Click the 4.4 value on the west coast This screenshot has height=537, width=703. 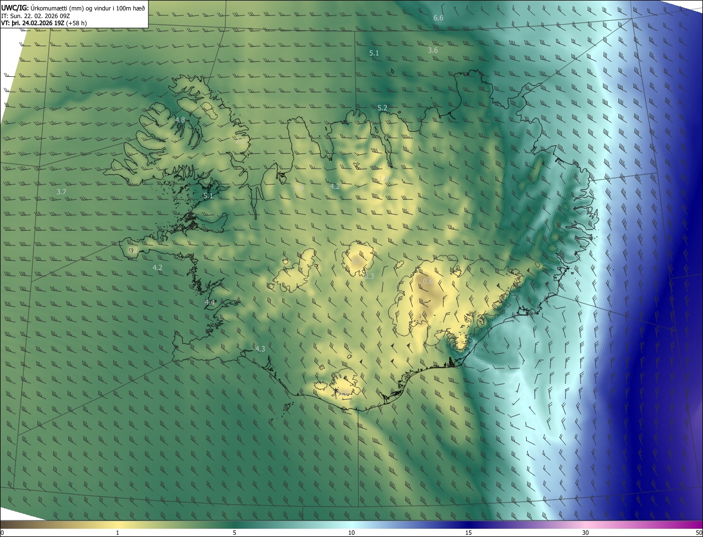click(x=210, y=302)
